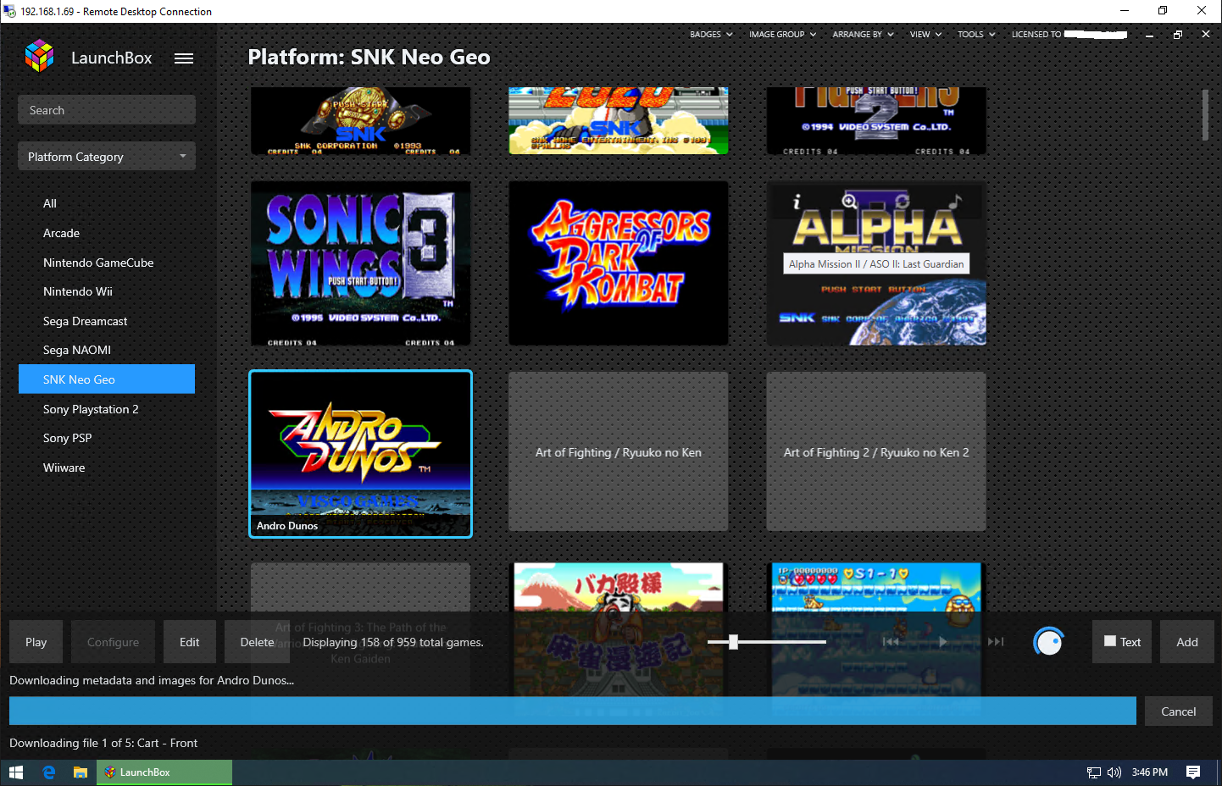
Task: Select All platforms in sidebar
Action: click(x=107, y=203)
